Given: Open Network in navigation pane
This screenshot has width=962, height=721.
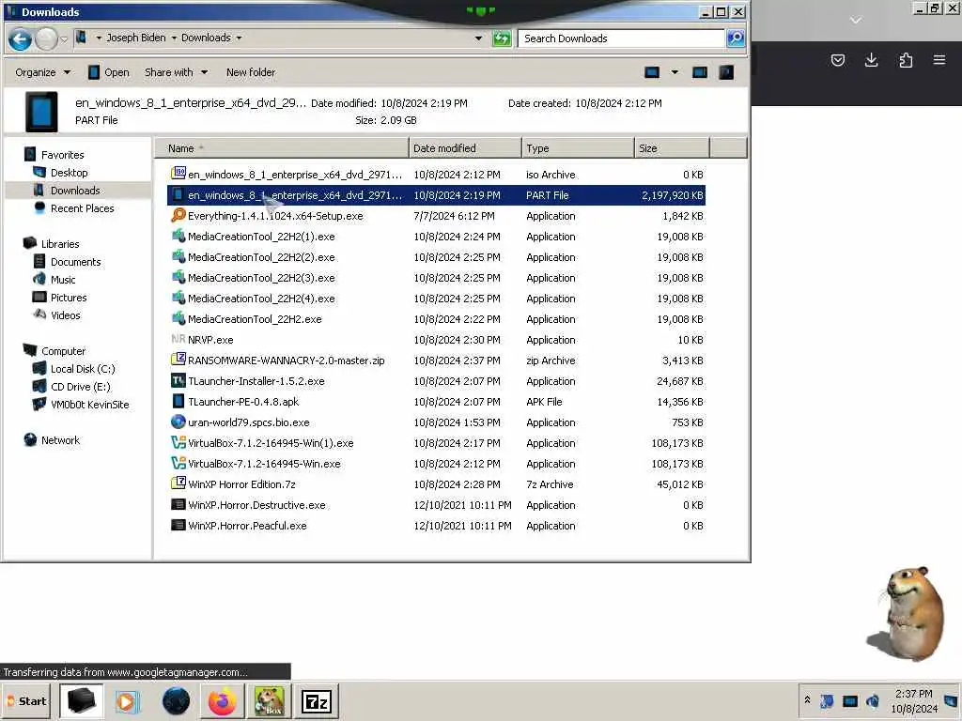Looking at the screenshot, I should (60, 439).
